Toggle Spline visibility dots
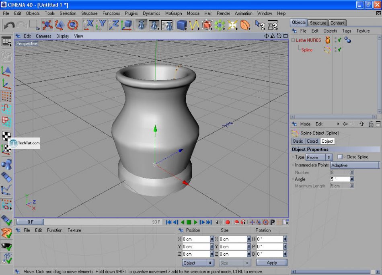 coord(335,49)
